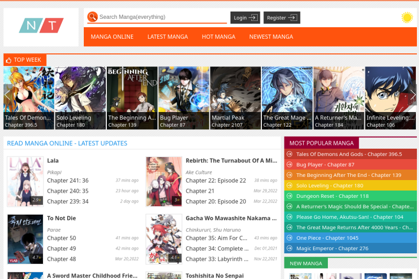This screenshot has width=419, height=279.
Task: Click READ MANGA ONLINE - LATEST UPDATES heading
Action: pyautogui.click(x=67, y=143)
